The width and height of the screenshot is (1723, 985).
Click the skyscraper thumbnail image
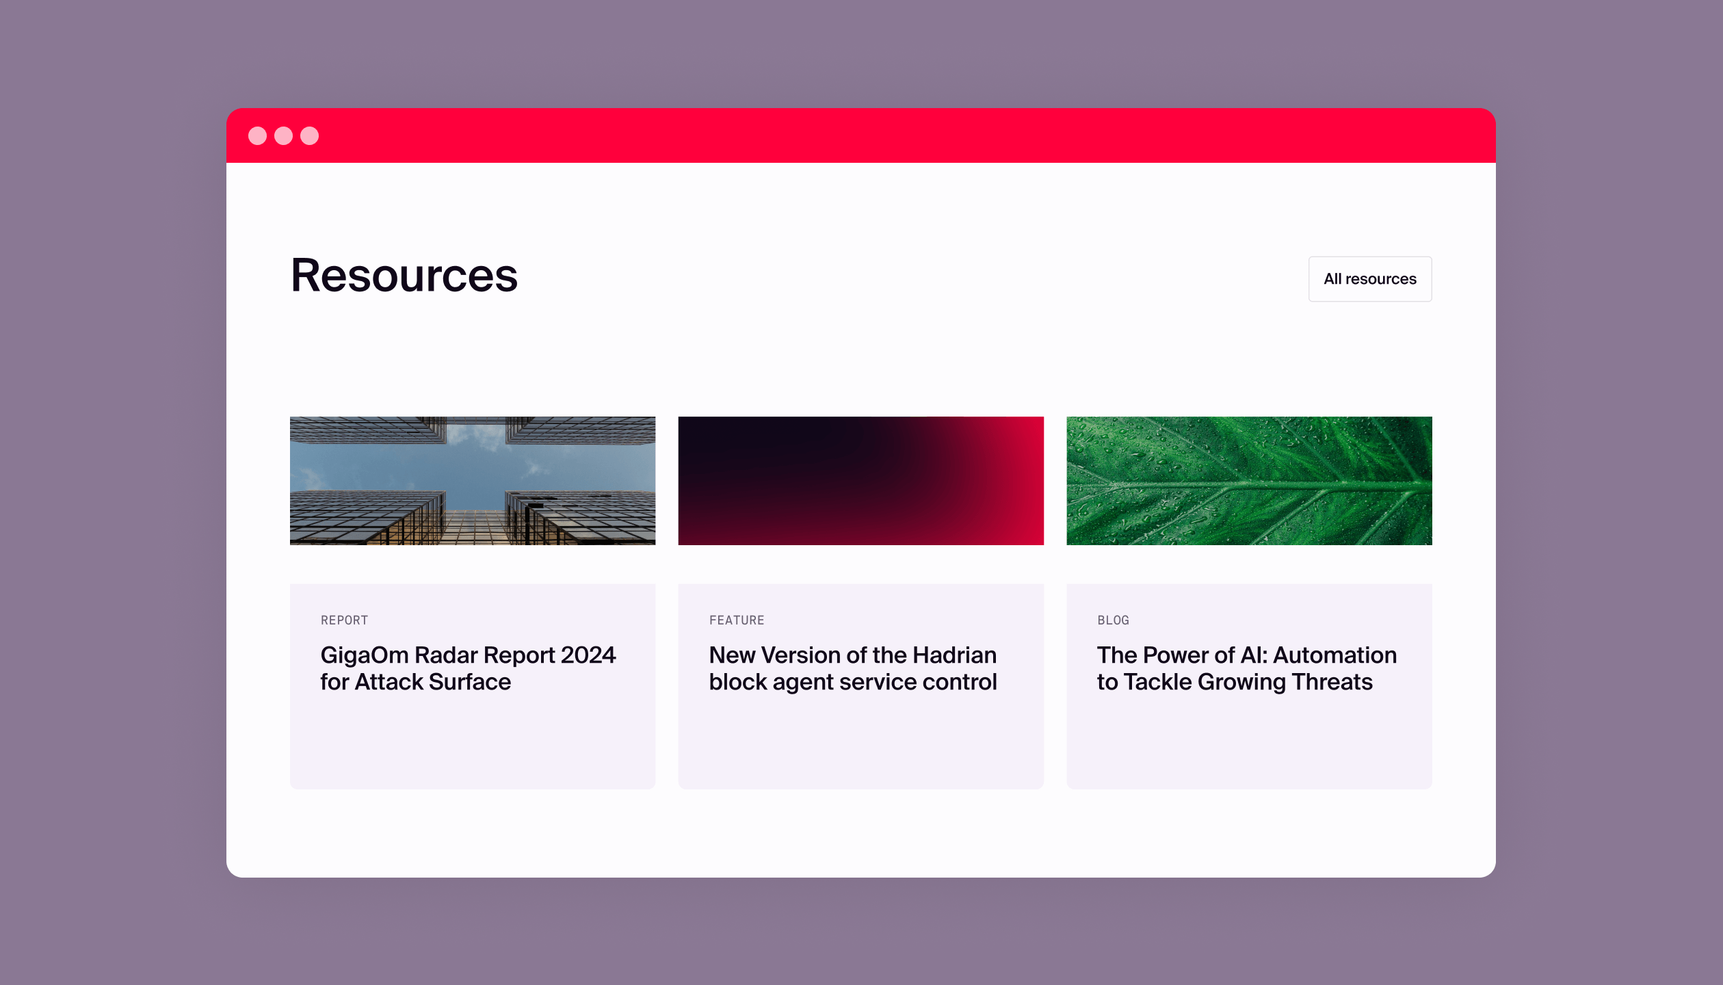[473, 480]
